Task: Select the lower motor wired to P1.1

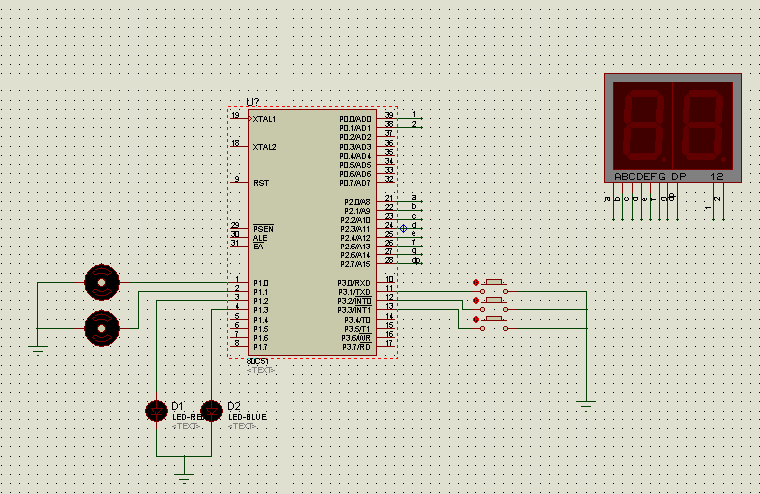Action: [x=101, y=328]
